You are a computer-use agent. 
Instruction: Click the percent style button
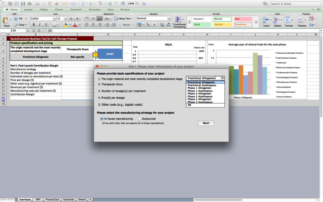tap(148, 25)
